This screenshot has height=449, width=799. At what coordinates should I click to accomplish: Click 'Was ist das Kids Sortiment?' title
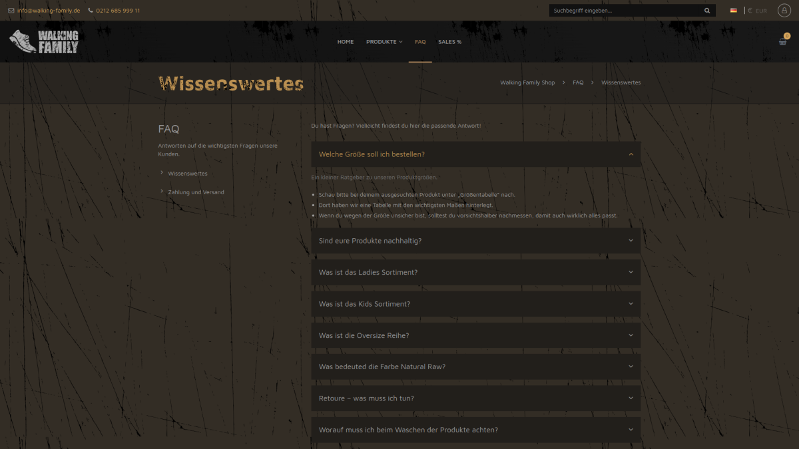click(364, 304)
